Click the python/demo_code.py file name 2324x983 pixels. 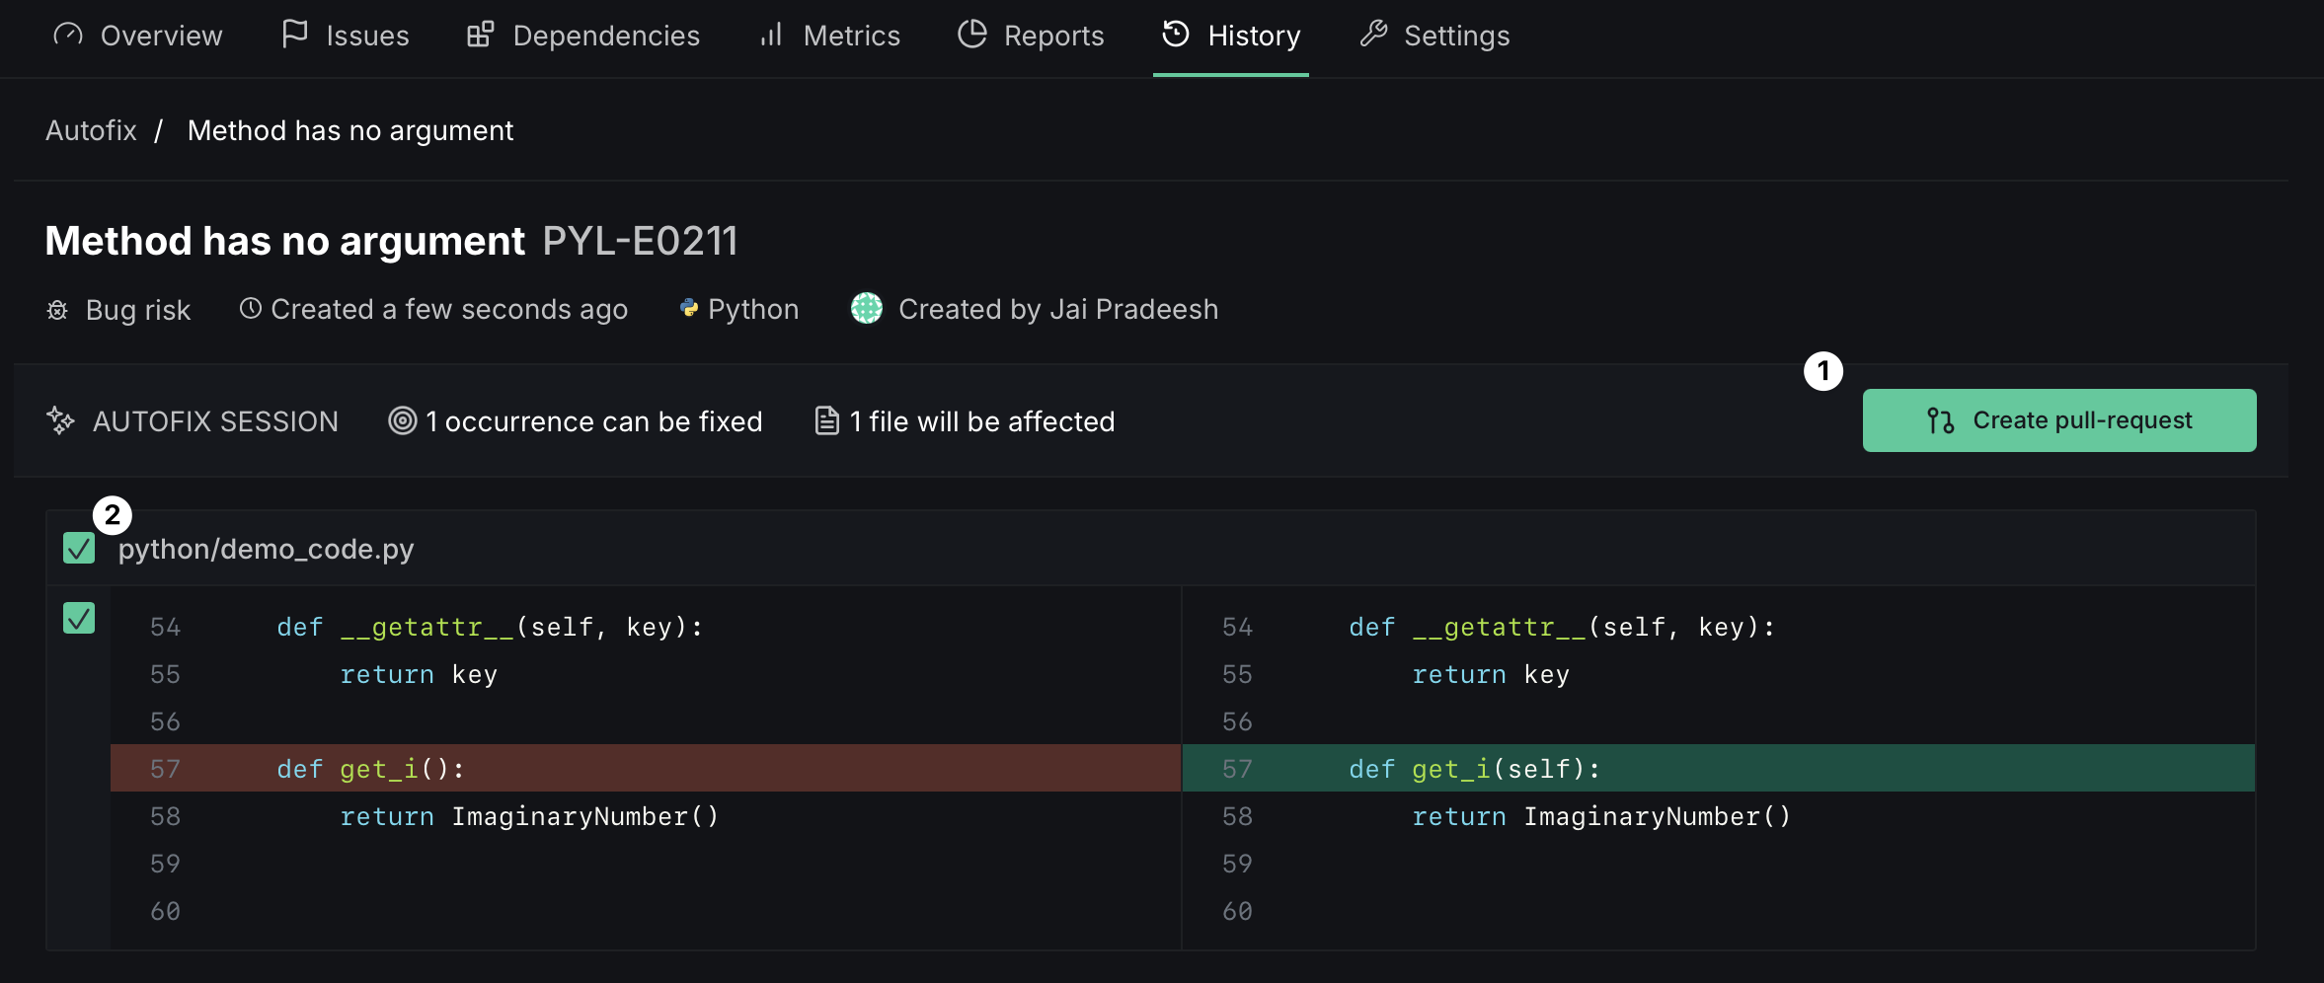pos(266,549)
